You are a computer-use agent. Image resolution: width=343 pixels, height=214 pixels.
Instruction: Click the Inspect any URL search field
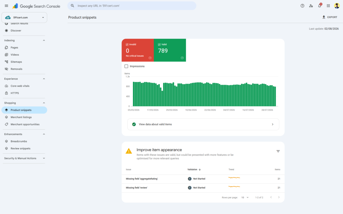point(132,6)
